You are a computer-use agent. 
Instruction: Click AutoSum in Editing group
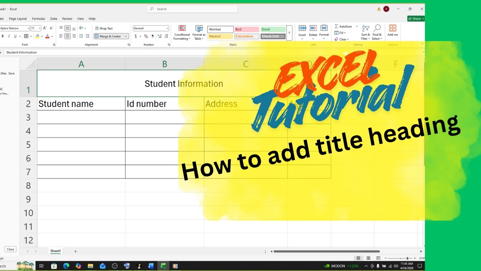343,26
